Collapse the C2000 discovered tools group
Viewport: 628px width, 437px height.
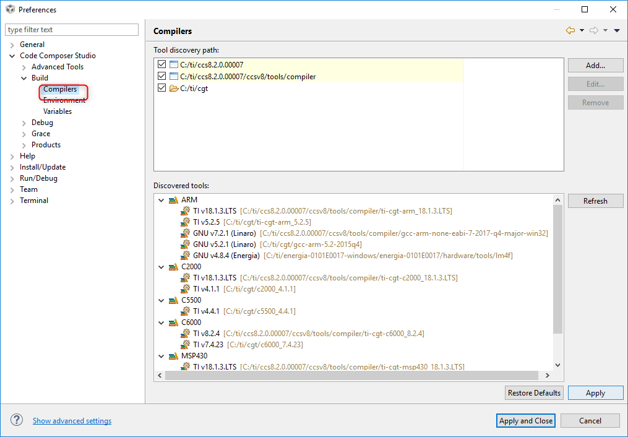point(161,267)
